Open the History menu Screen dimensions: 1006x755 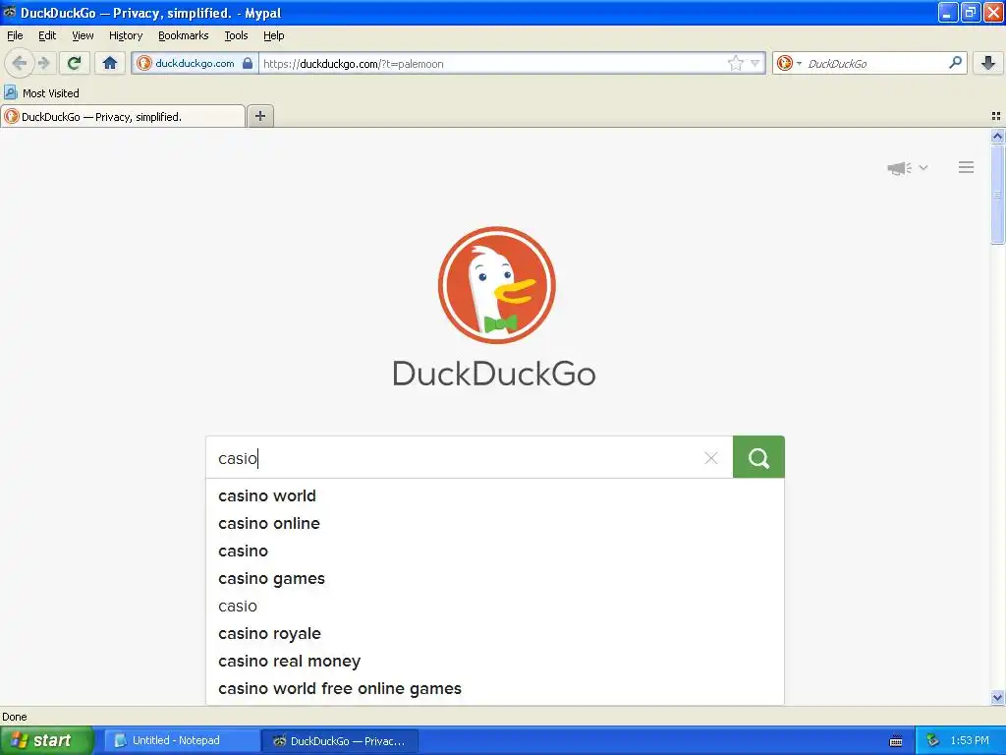tap(126, 35)
